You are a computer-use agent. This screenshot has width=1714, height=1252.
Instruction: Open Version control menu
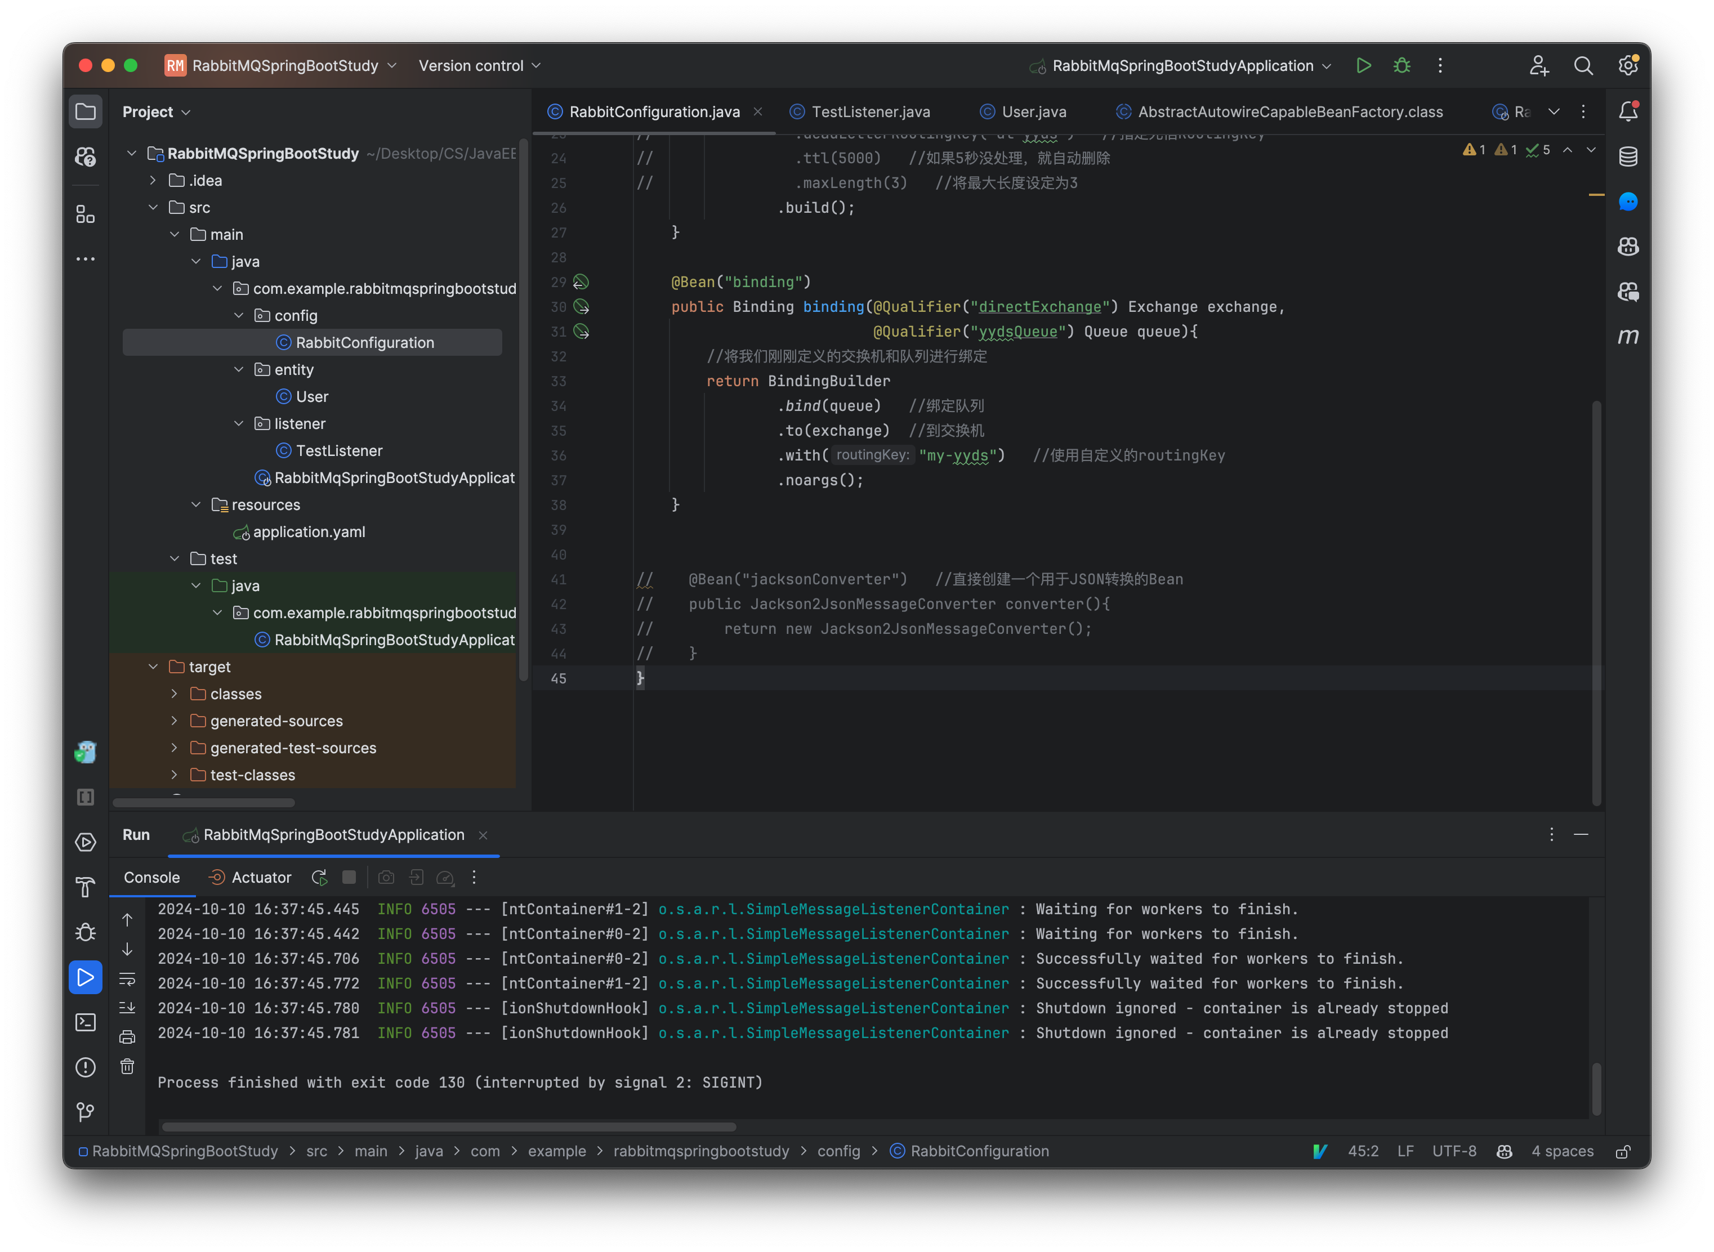pyautogui.click(x=479, y=66)
